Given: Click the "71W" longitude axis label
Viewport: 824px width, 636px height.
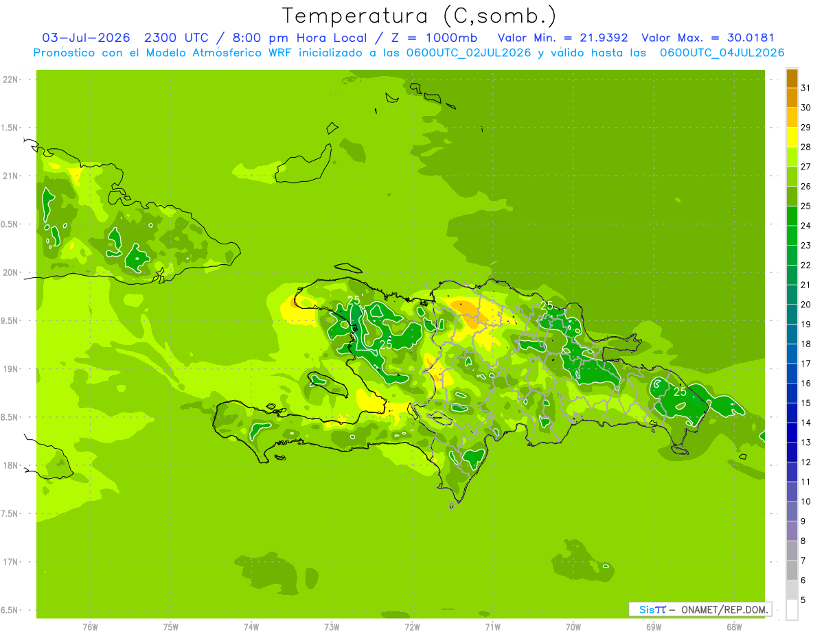Looking at the screenshot, I should 492,627.
